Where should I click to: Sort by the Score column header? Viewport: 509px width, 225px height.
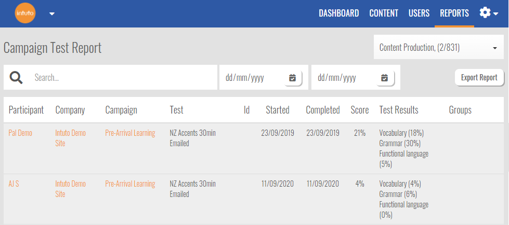pos(359,110)
